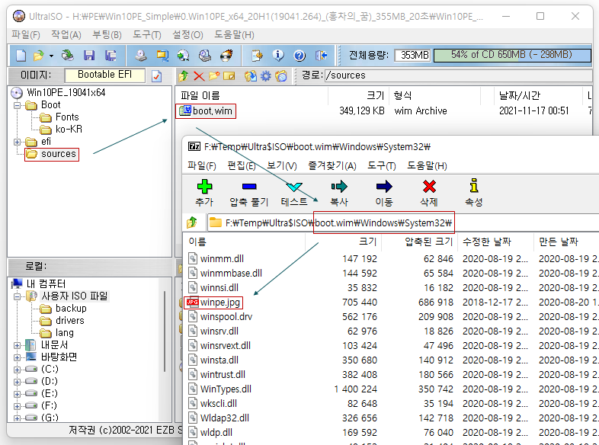This screenshot has width=599, height=445.
Task: Click the Make CD/DVD image icon
Action: tap(141, 56)
